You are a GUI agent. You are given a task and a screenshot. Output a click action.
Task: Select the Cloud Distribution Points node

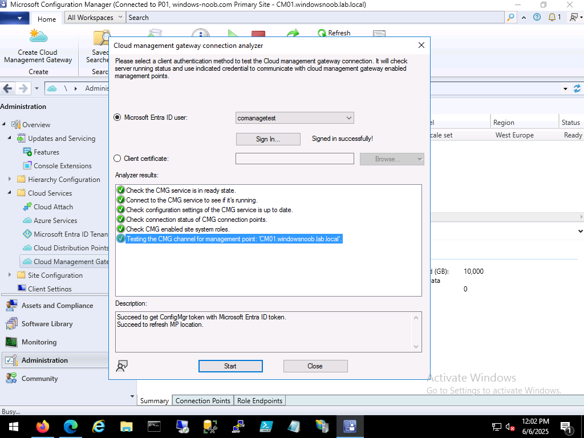pos(66,248)
